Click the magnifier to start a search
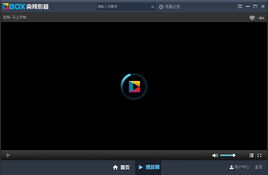Image resolution: width=268 pixels, height=175 pixels. [153, 7]
